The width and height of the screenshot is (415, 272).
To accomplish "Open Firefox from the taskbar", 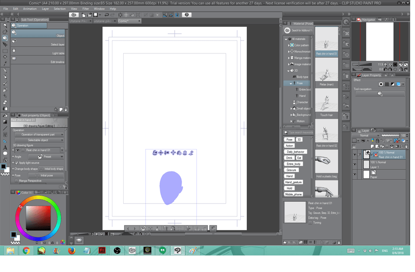I will click(71, 250).
